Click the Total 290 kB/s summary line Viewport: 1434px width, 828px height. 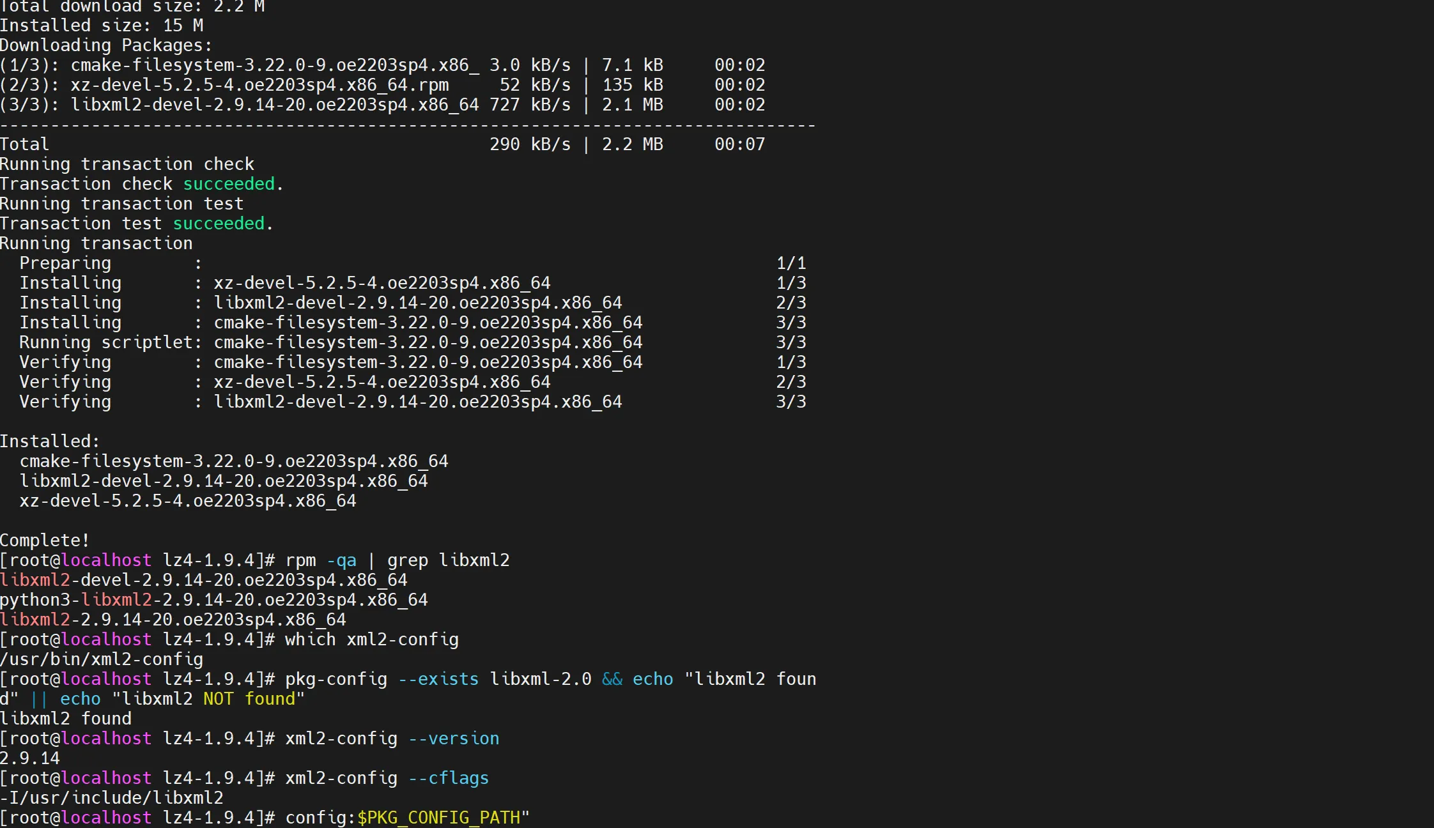tap(383, 144)
